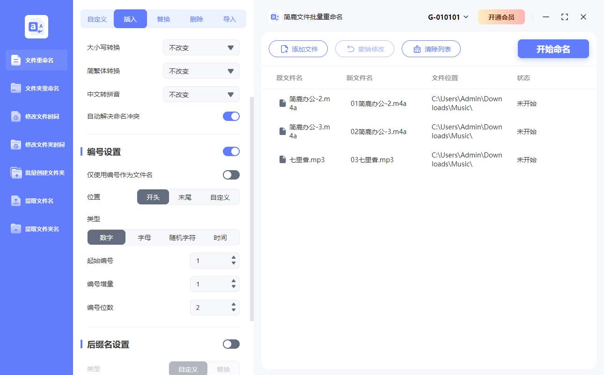604x375 pixels.
Task: Expand the 中文转拼音 dropdown
Action: click(201, 94)
